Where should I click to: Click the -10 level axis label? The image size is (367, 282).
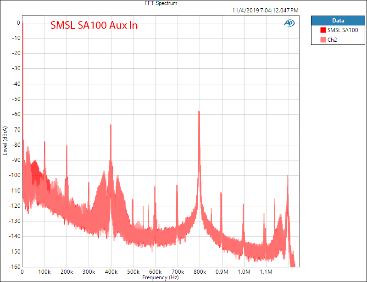[x=16, y=38]
